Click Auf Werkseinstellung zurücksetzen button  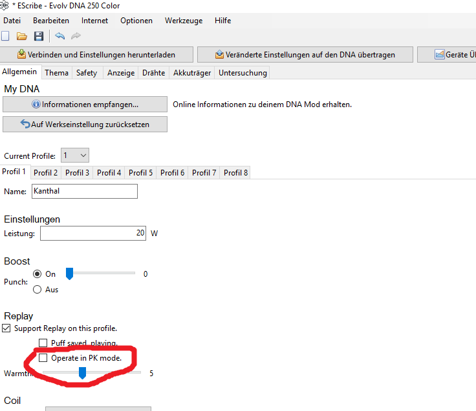(x=85, y=124)
